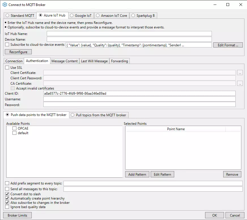Maximize the Connect to MQTT Broker window
This screenshot has width=247, height=220.
(228, 5)
